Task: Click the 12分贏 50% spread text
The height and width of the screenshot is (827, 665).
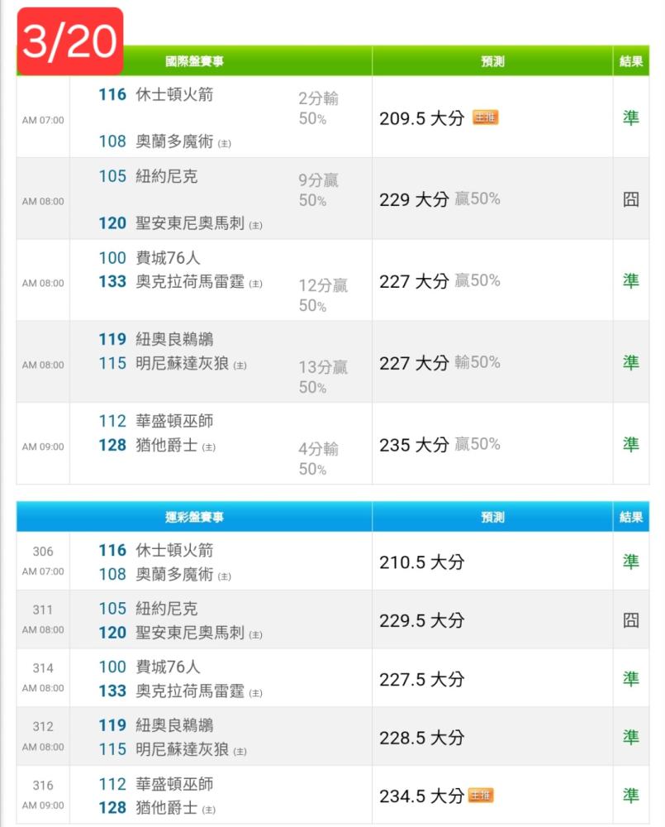Action: 323,295
